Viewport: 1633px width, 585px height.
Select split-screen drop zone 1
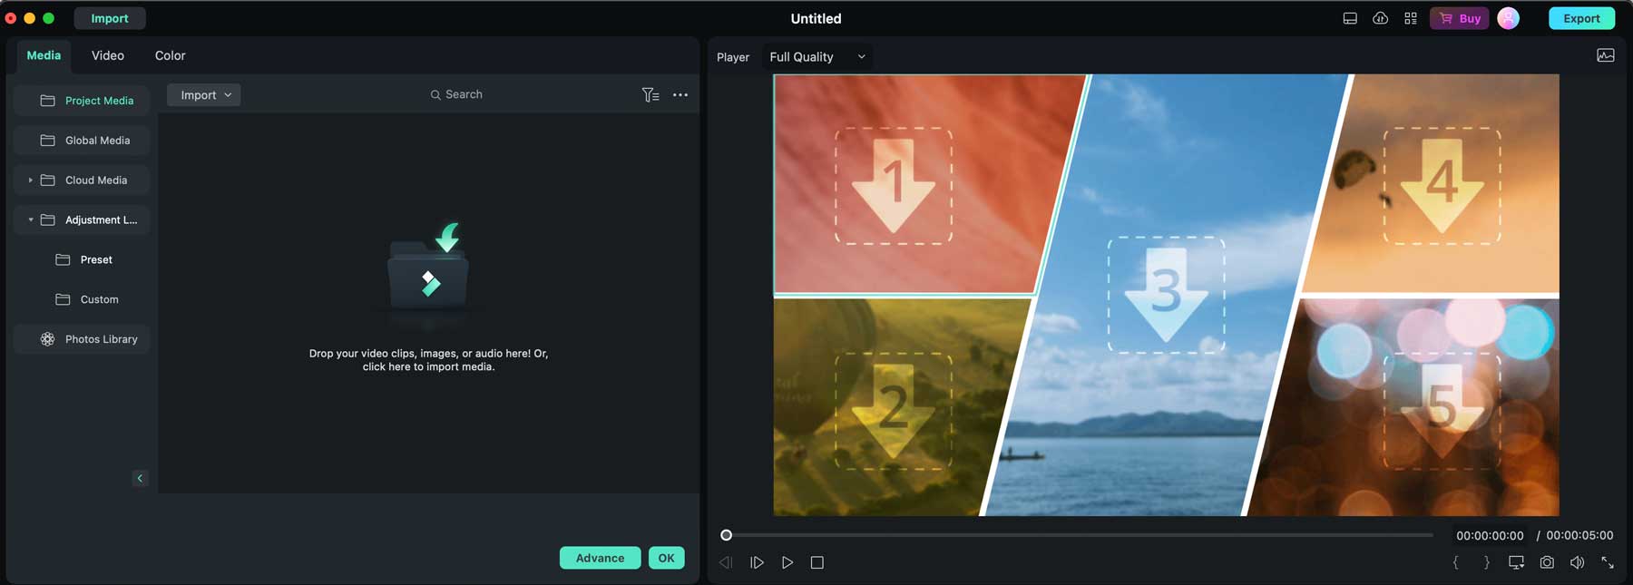pos(894,186)
